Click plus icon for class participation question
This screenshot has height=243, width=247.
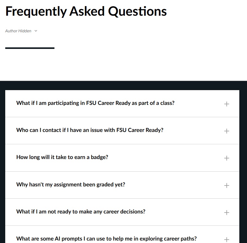click(227, 104)
